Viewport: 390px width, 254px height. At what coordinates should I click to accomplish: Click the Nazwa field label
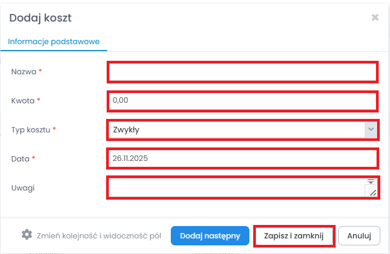pos(24,72)
